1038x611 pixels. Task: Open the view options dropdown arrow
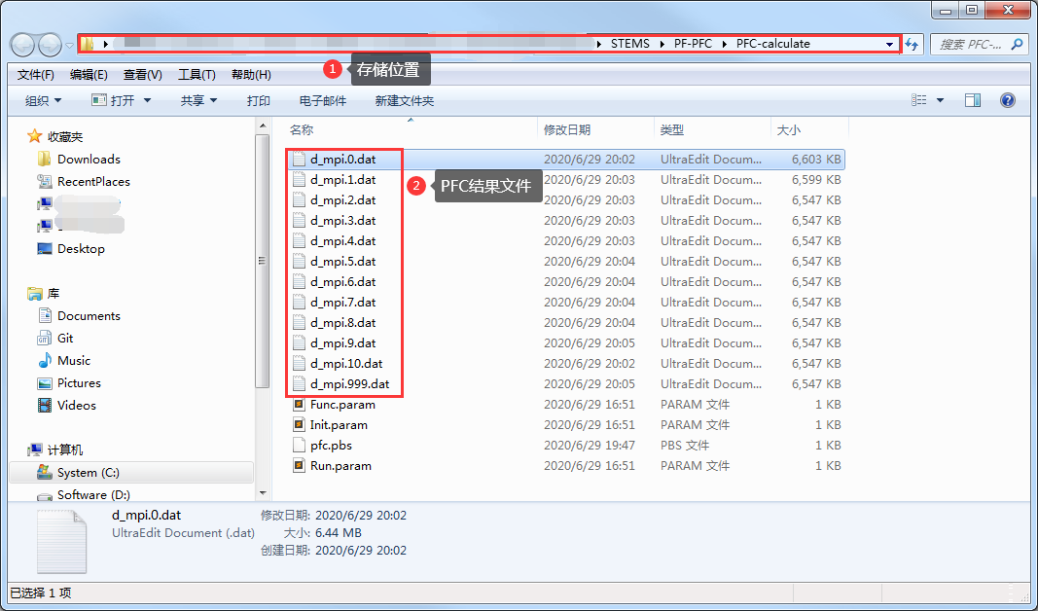coord(940,100)
